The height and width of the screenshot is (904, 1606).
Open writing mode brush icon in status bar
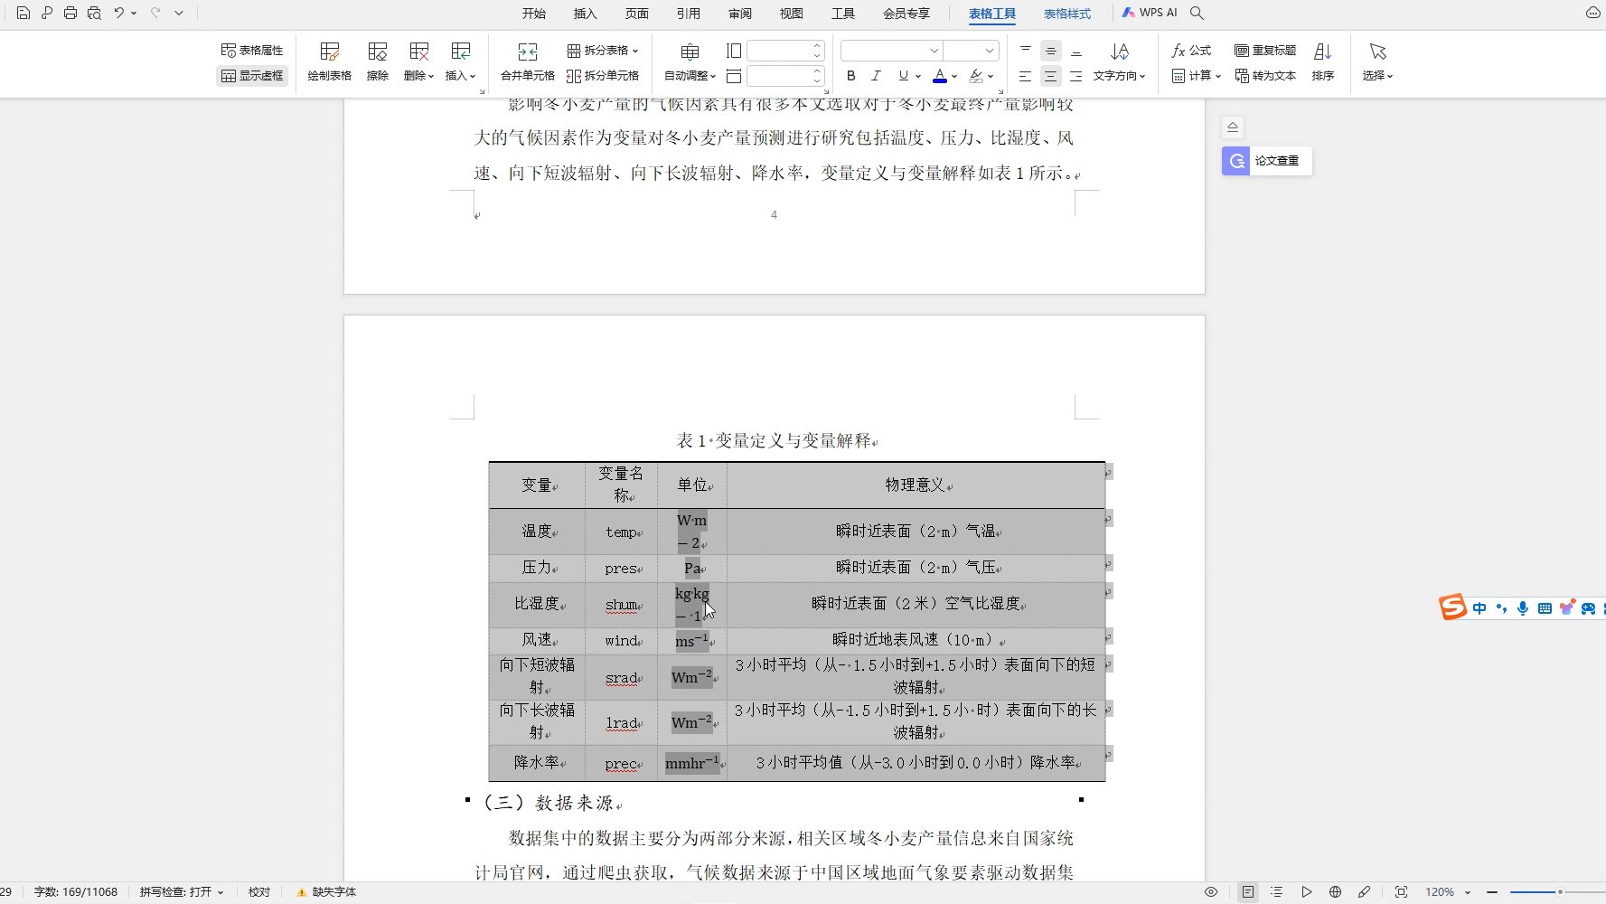point(1364,892)
